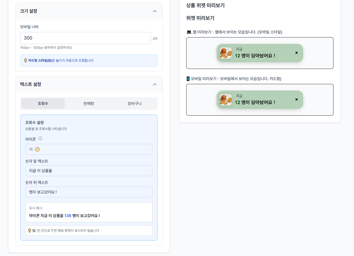Click the 아이콘 emoji input field
354x256 pixels.
tap(89, 149)
